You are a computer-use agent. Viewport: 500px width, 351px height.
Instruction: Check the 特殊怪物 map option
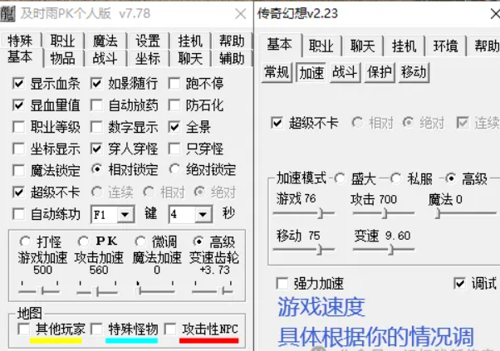[x=96, y=329]
